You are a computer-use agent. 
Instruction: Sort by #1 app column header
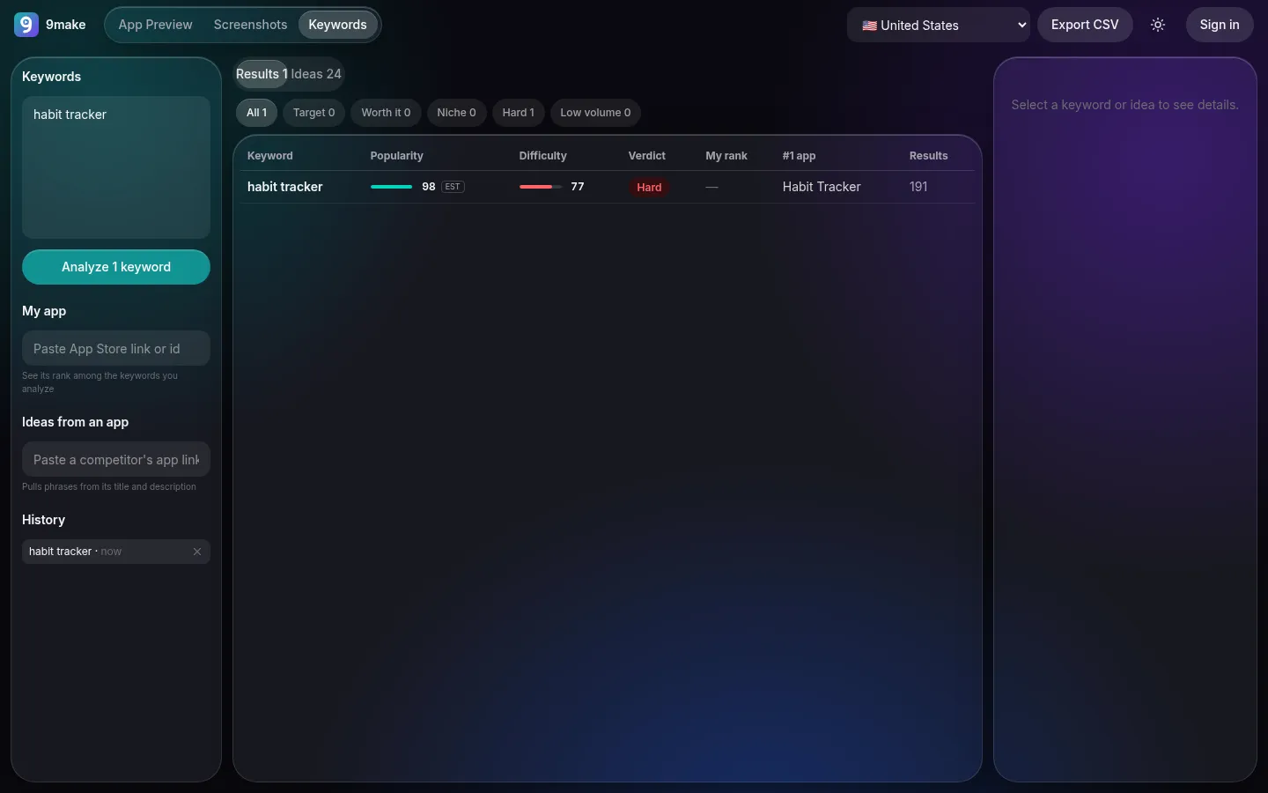click(799, 156)
